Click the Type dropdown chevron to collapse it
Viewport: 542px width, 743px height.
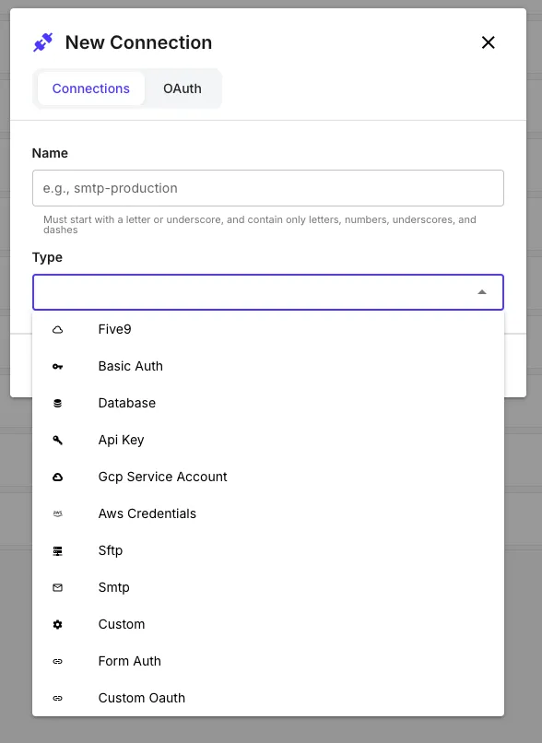[x=481, y=291]
